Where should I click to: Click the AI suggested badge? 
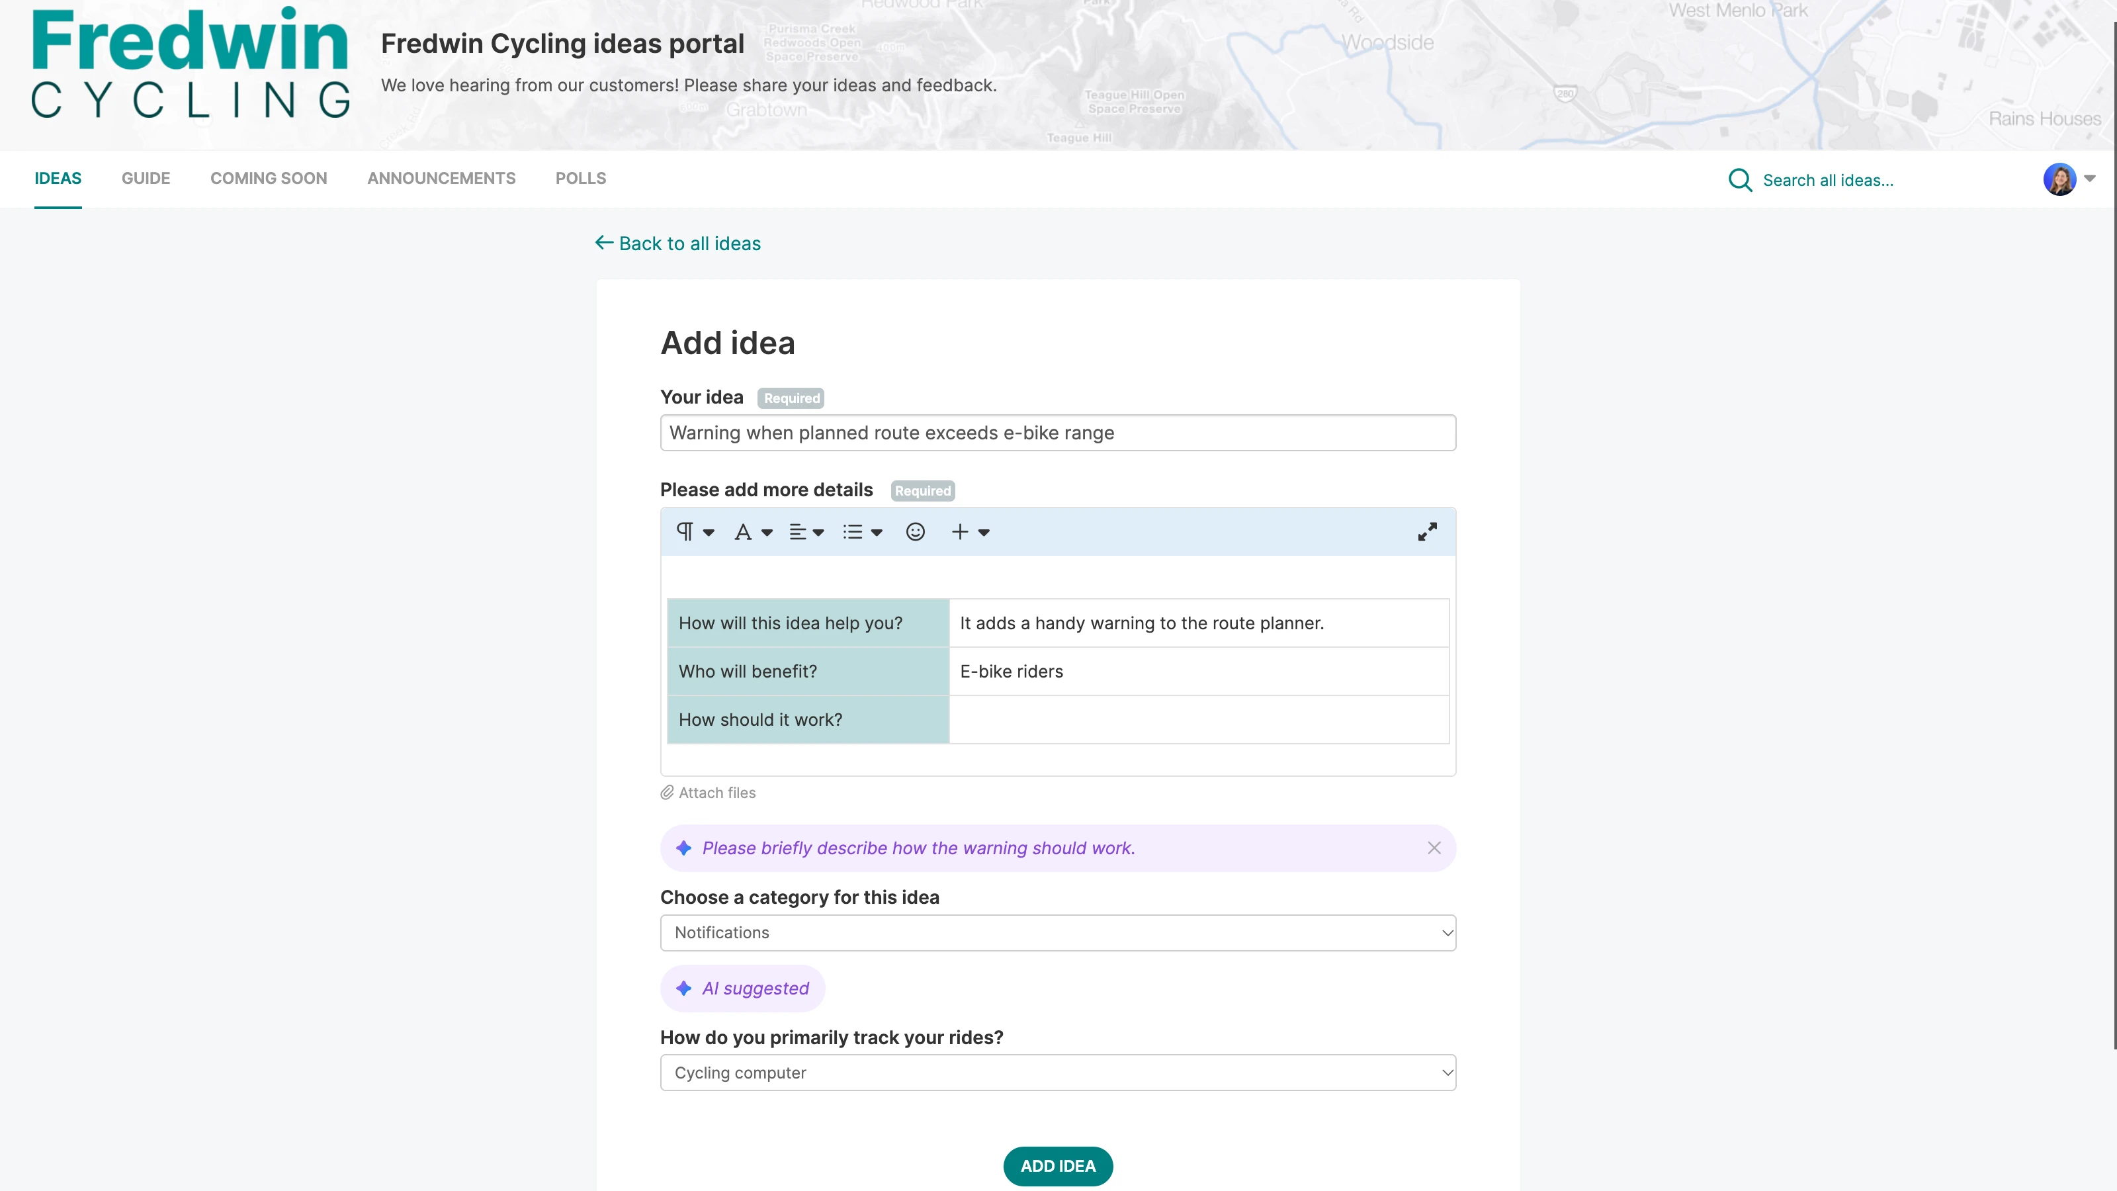pyautogui.click(x=743, y=988)
